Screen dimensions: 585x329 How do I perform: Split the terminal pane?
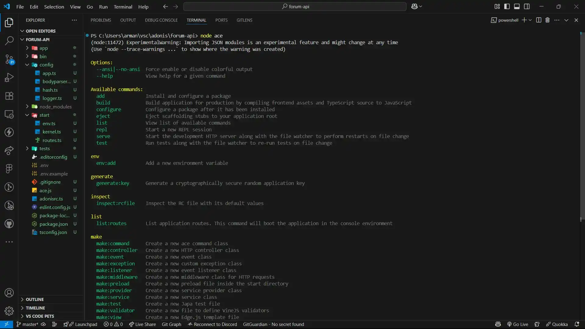pos(538,20)
